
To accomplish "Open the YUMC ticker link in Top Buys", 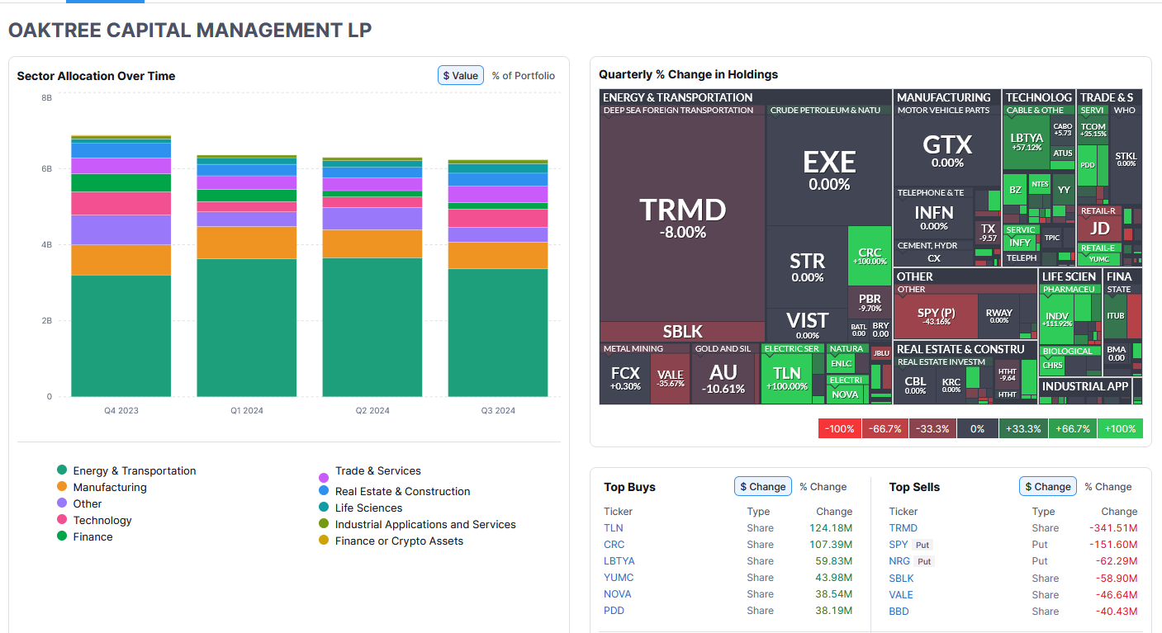I will coord(618,578).
